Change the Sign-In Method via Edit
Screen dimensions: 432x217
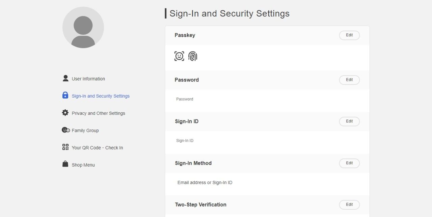coord(349,163)
